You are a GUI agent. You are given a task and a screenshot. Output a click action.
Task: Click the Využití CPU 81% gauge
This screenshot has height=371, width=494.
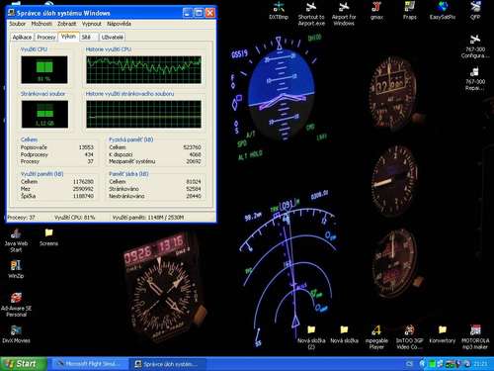pos(44,69)
